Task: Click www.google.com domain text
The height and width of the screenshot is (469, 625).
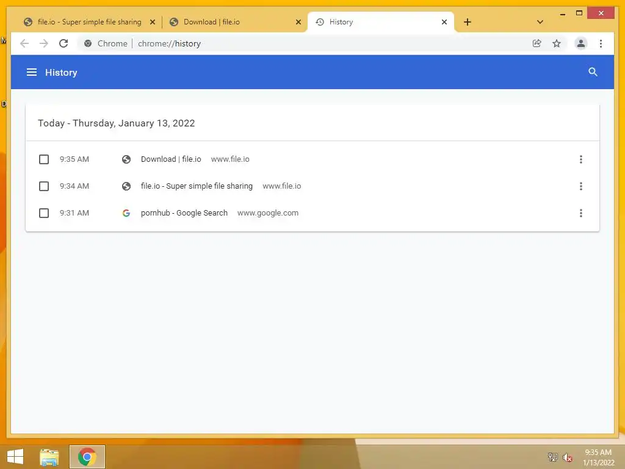Action: pos(268,213)
